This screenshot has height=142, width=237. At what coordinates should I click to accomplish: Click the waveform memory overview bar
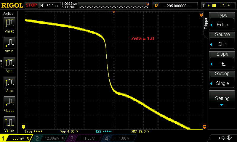[x=113, y=6]
